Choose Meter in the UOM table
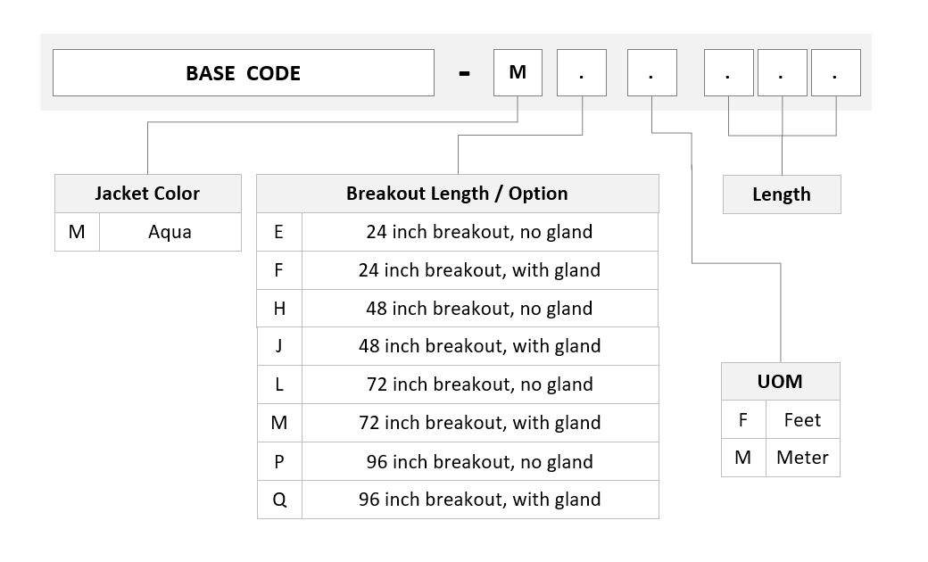 (x=781, y=458)
